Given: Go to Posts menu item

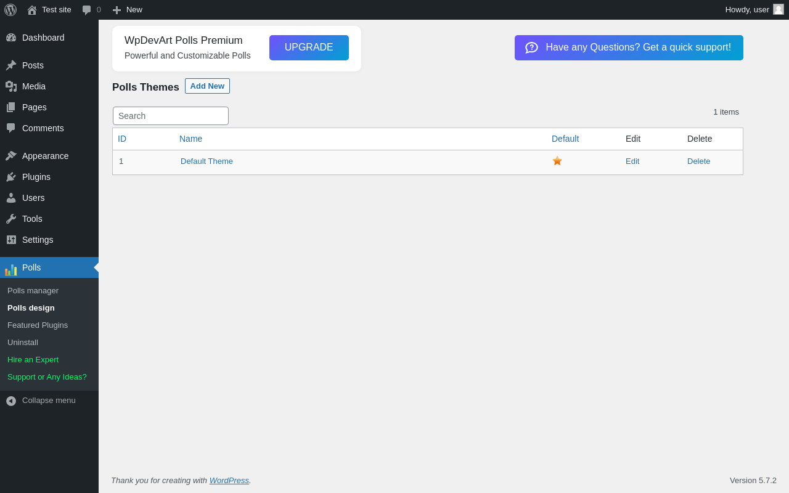Looking at the screenshot, I should (49, 65).
